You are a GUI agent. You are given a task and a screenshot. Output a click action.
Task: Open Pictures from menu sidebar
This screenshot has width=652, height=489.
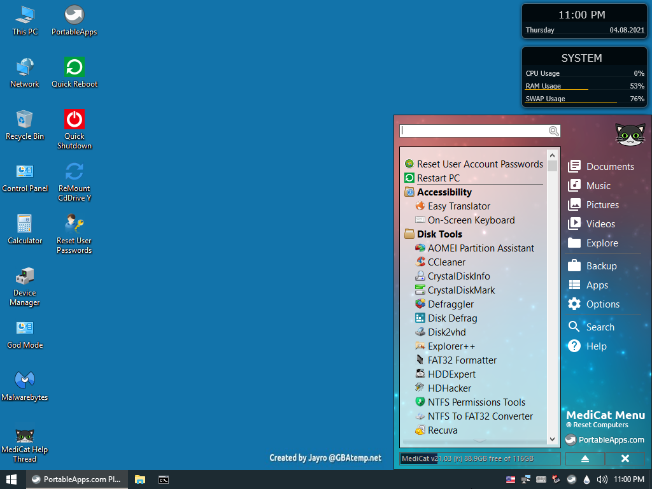(593, 204)
